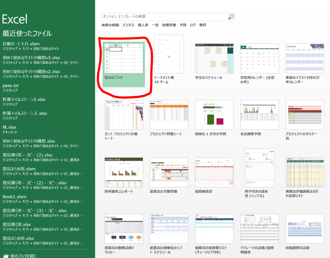Select the 一覧 search suggestion
Image resolution: width=330 pixels, height=258 pixels.
click(155, 25)
